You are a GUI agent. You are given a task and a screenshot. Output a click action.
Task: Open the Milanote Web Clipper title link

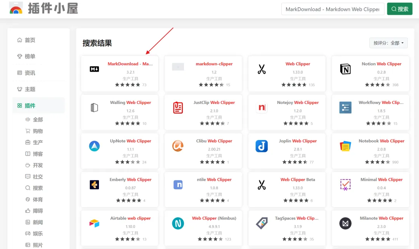click(381, 218)
